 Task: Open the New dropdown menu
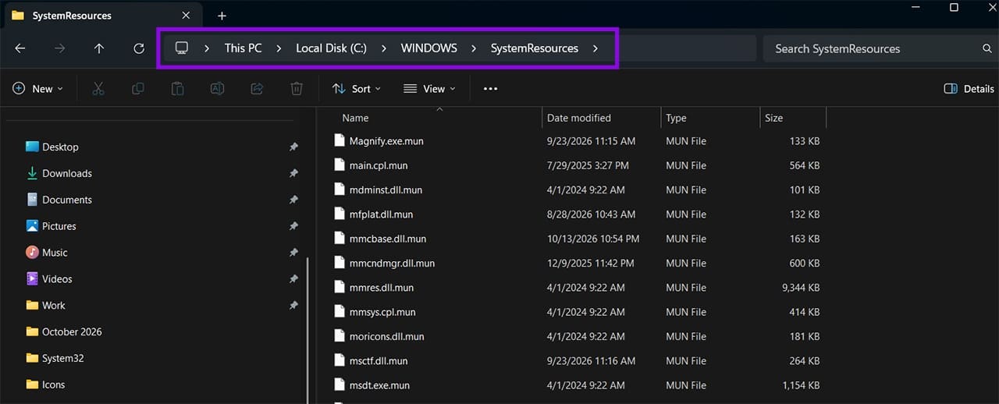click(37, 89)
